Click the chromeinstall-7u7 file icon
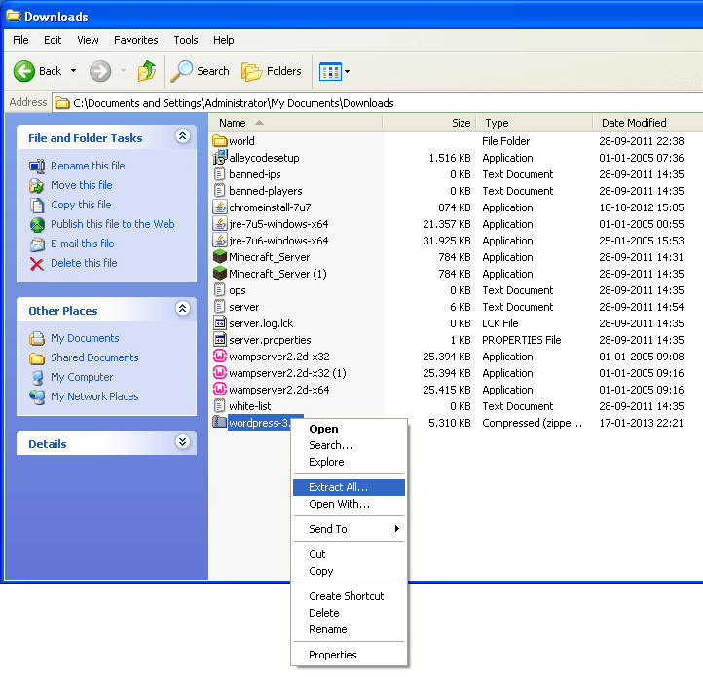Screen dimensions: 703x677 [220, 207]
